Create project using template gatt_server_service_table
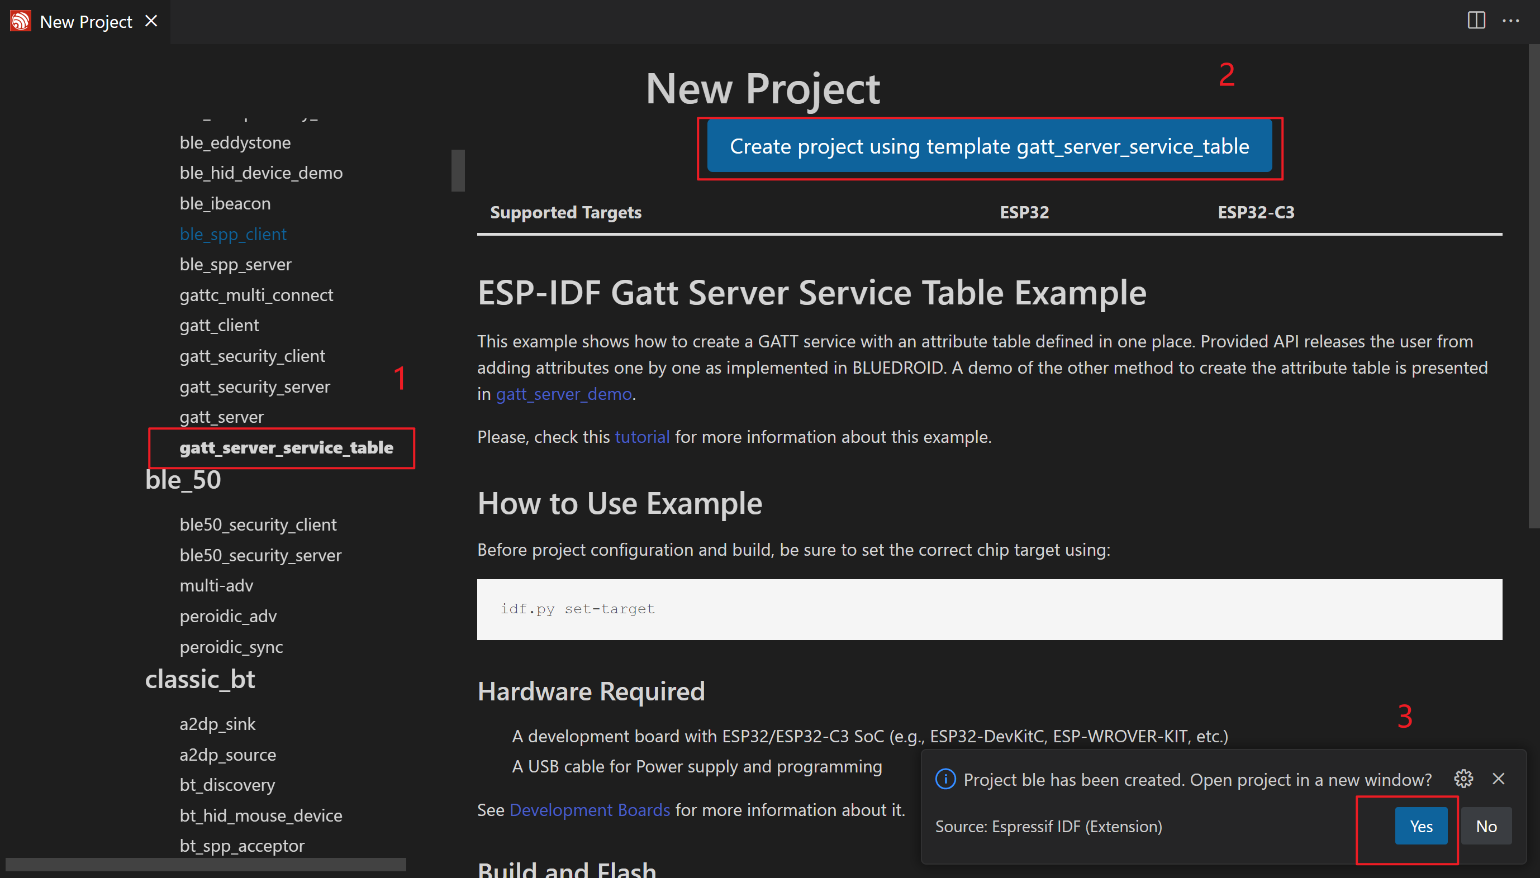 [989, 146]
